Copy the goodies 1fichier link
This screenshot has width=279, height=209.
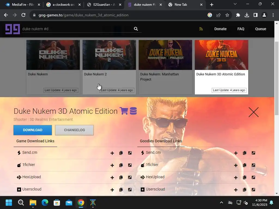click(245, 165)
